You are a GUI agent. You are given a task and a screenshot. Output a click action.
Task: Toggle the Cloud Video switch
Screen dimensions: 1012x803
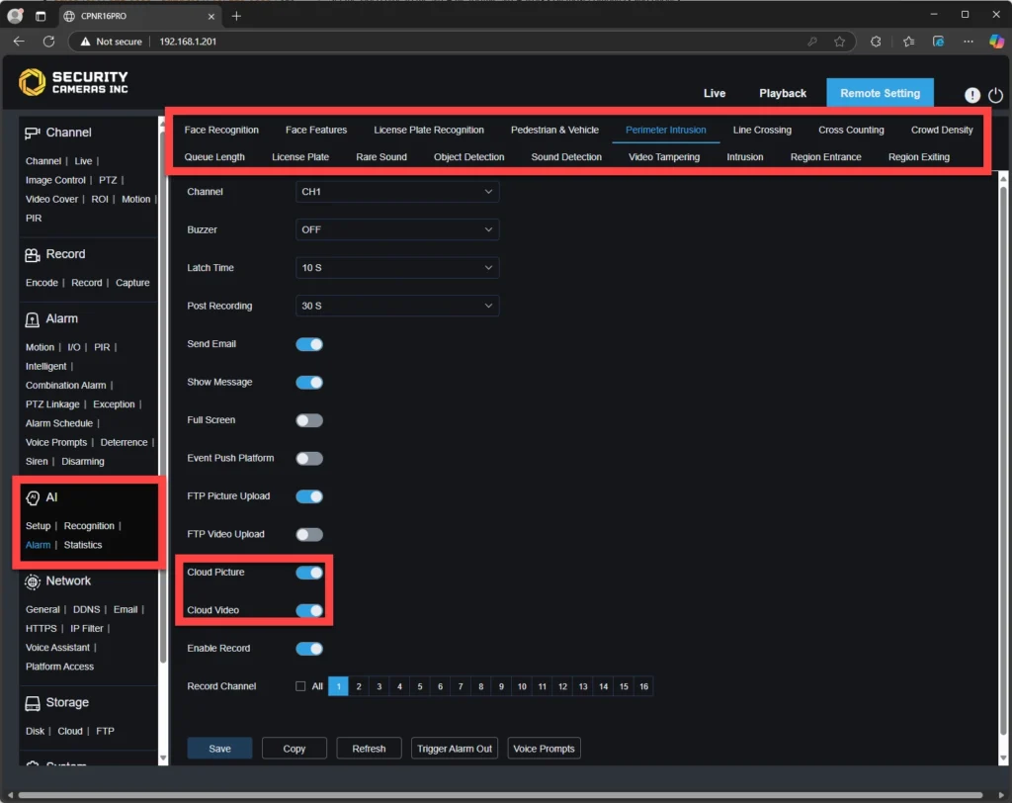[x=309, y=610]
